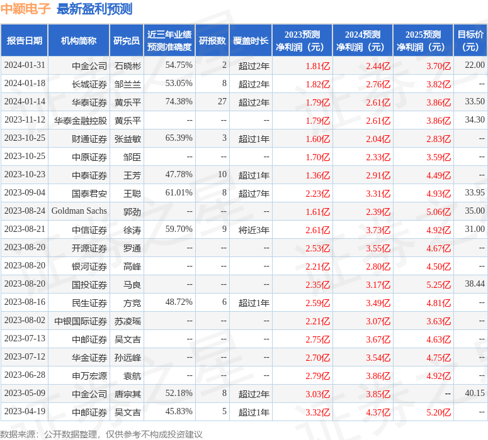Click the 目标价 column header
Screen dimensions: 488x440
point(470,41)
